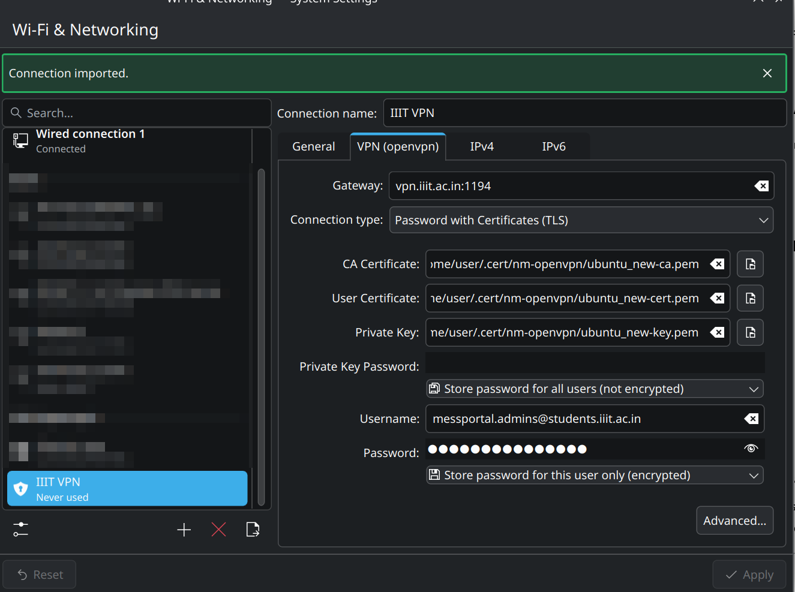Focus the Private Key Password field
This screenshot has width=795, height=592.
[595, 363]
